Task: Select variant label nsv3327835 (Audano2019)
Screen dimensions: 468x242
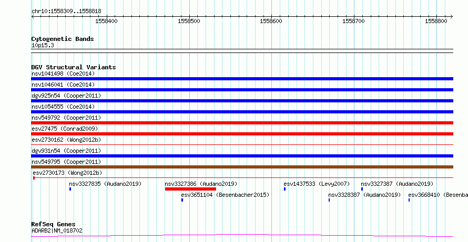Action: 105,184
